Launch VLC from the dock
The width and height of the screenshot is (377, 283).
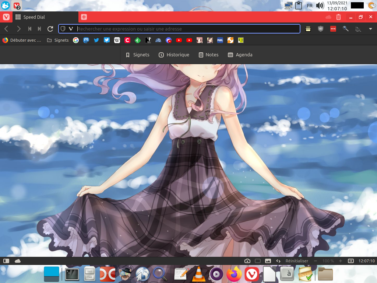pyautogui.click(x=198, y=274)
